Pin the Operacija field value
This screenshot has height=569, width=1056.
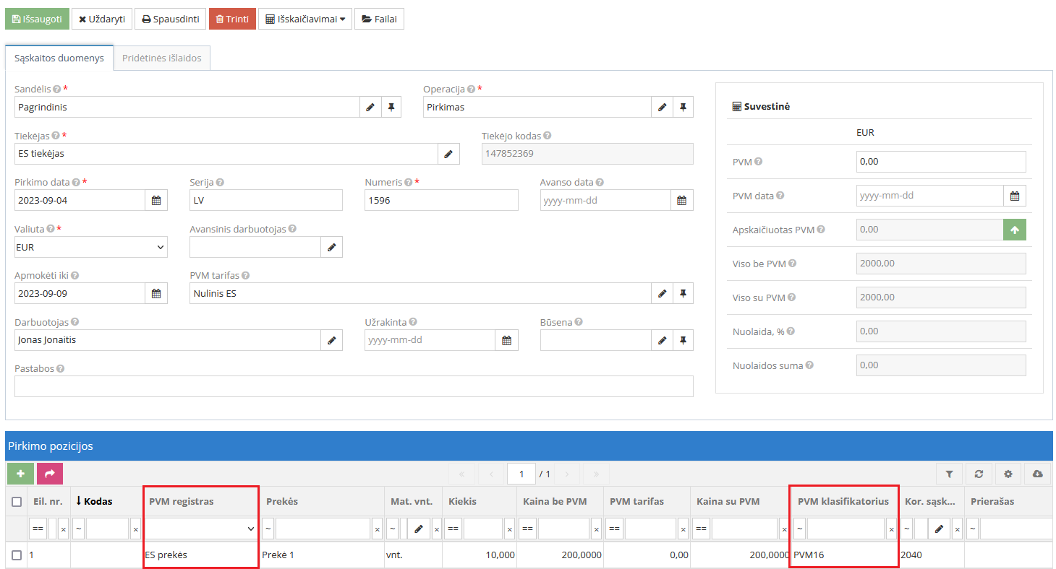pos(683,107)
